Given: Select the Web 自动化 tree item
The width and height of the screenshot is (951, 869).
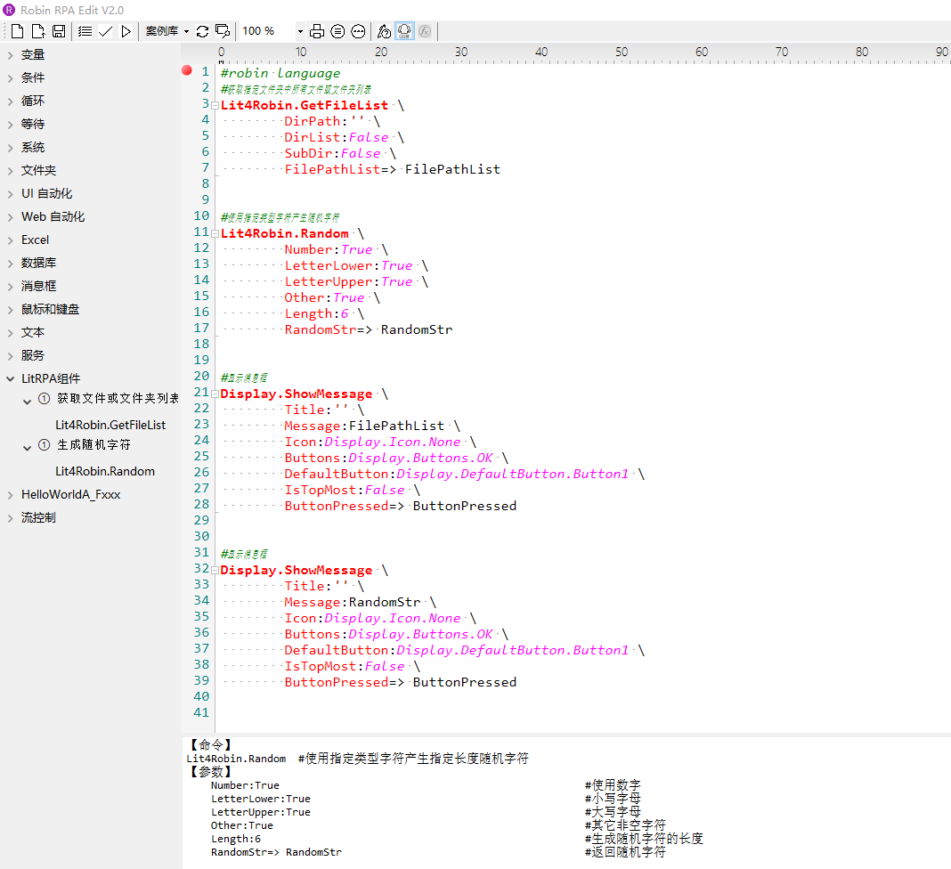Looking at the screenshot, I should [x=53, y=216].
